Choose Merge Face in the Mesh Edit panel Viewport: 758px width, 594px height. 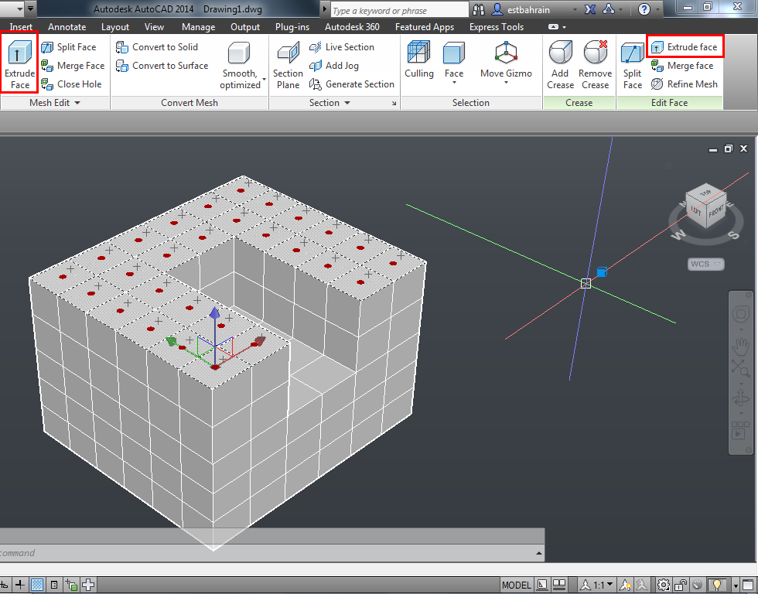(73, 65)
